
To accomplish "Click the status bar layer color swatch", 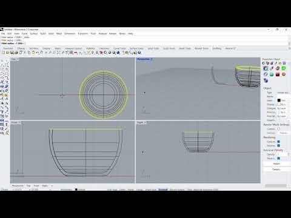I will pyautogui.click(x=76, y=190).
